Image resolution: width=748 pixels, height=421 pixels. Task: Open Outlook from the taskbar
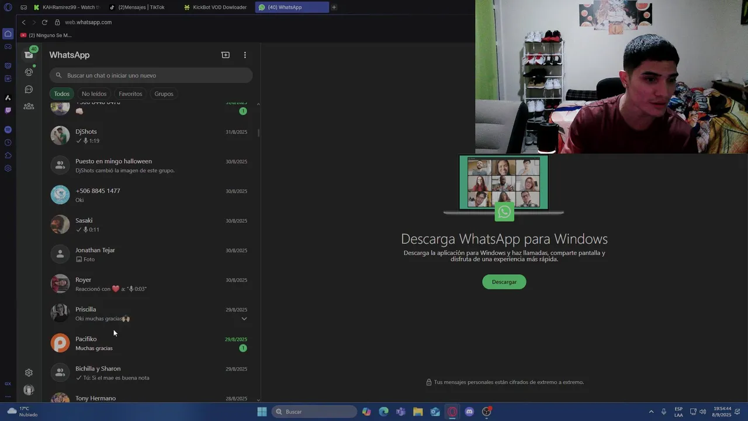pyautogui.click(x=435, y=412)
